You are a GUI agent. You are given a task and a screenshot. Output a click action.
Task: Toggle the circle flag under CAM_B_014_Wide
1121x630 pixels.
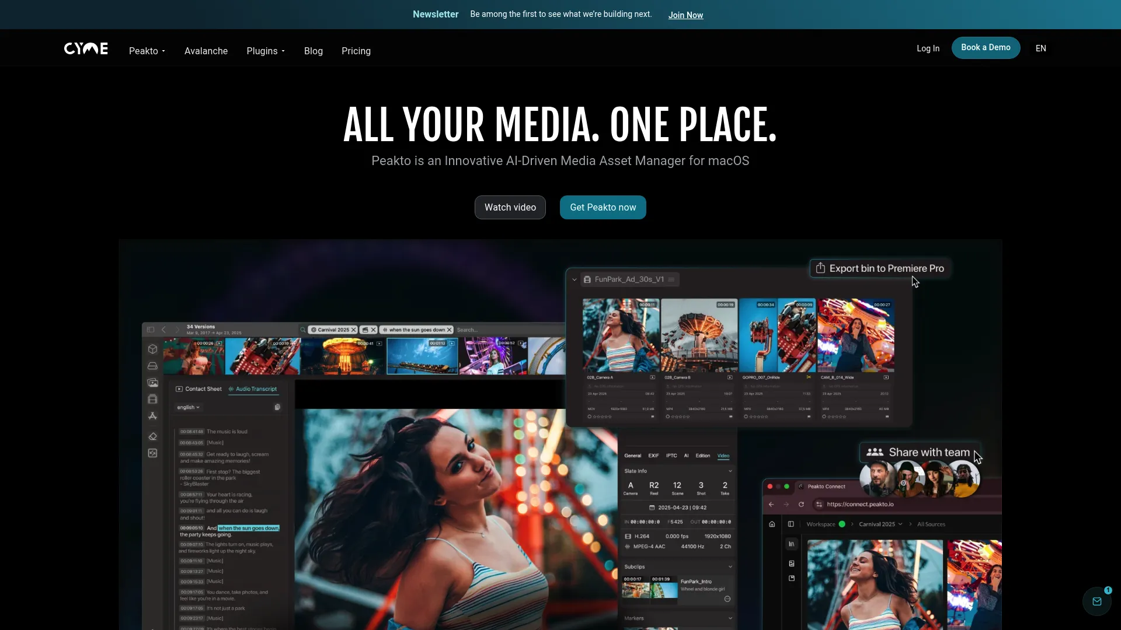point(824,416)
